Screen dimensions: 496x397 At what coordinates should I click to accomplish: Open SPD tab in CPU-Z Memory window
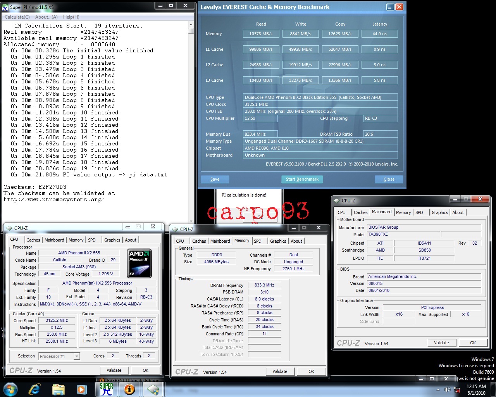(x=258, y=241)
